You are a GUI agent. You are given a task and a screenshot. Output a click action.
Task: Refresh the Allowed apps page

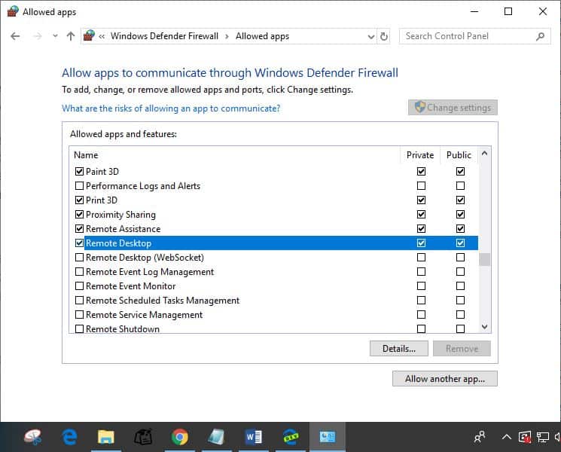(384, 36)
